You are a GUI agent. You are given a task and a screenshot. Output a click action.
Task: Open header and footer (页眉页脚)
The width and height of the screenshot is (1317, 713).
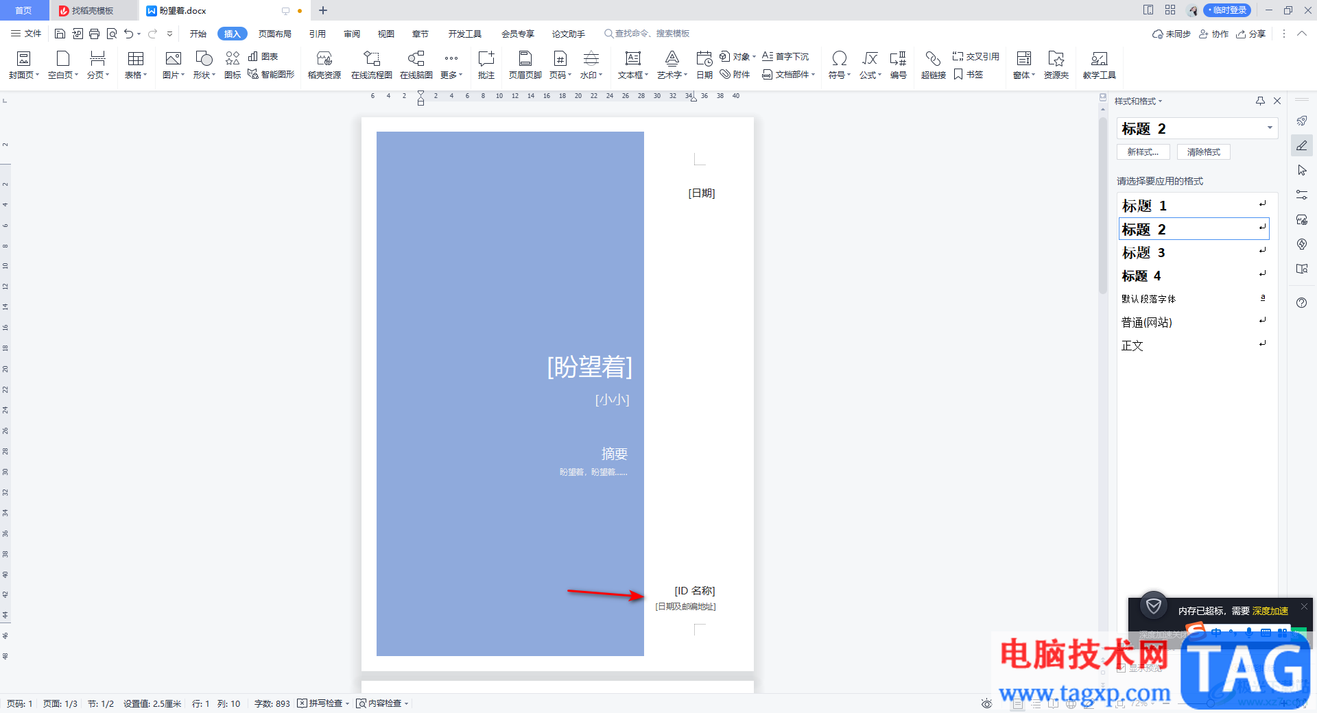coord(525,65)
